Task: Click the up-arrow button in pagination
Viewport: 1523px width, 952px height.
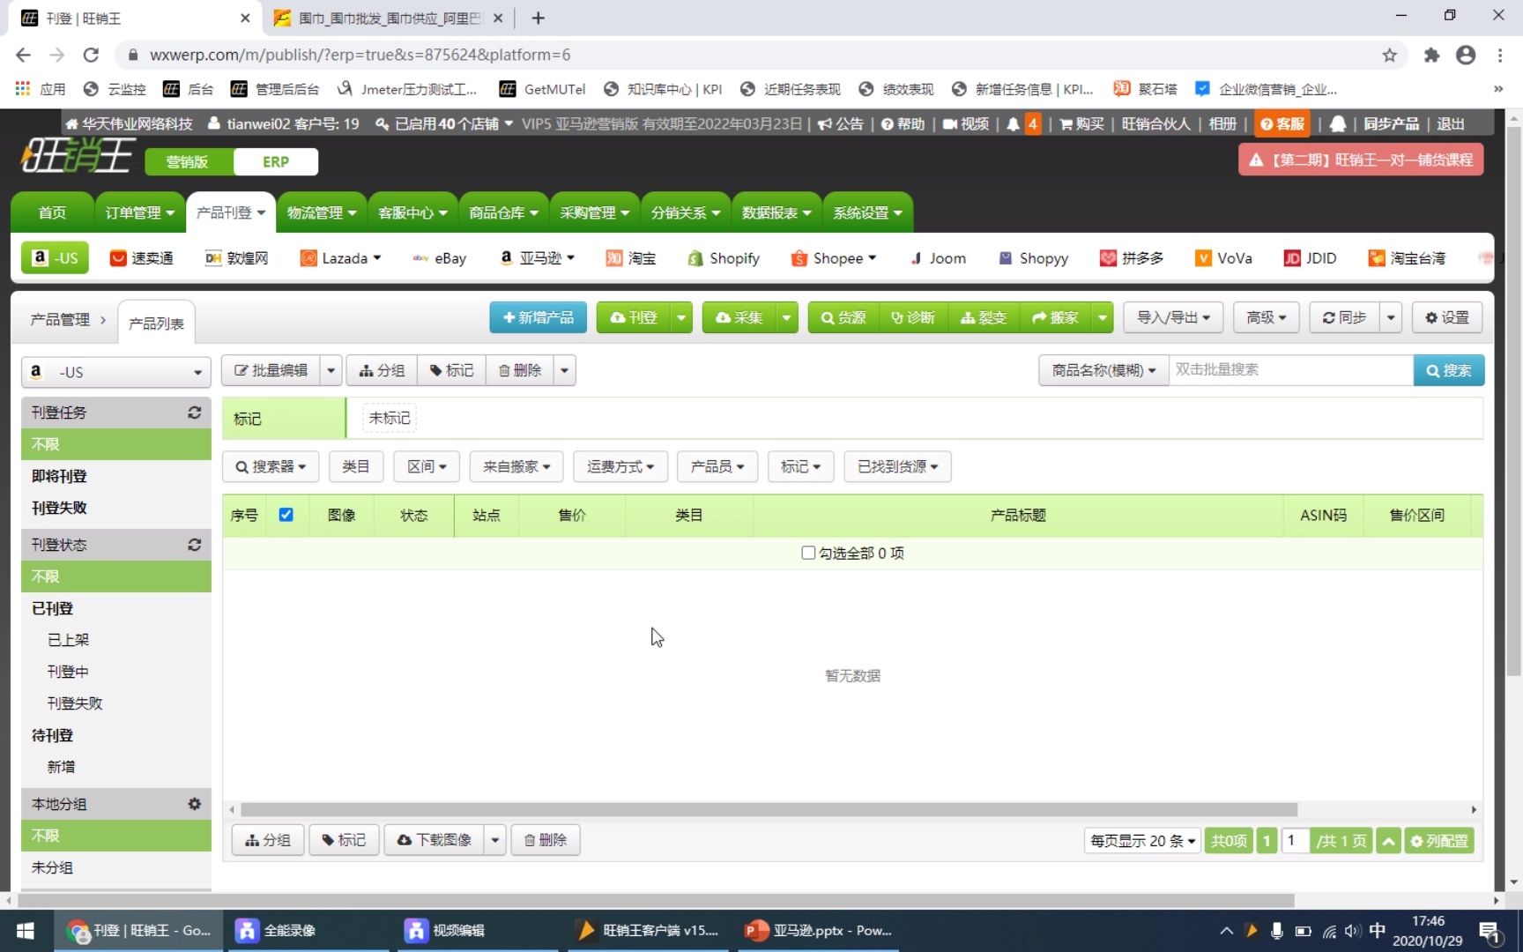Action: pos(1388,841)
